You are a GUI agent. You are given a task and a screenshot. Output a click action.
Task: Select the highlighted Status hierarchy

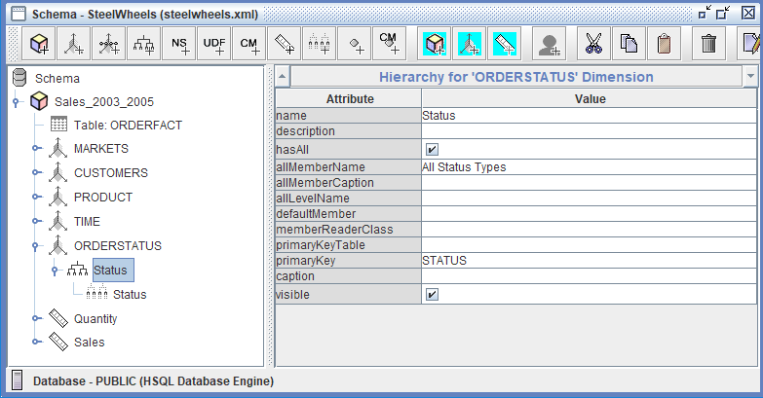[x=113, y=271]
